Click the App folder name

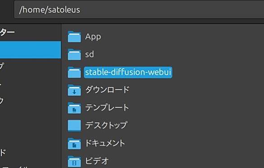pos(93,37)
